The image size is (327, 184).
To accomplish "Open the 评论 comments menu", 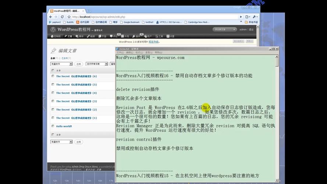I will point(114,36).
